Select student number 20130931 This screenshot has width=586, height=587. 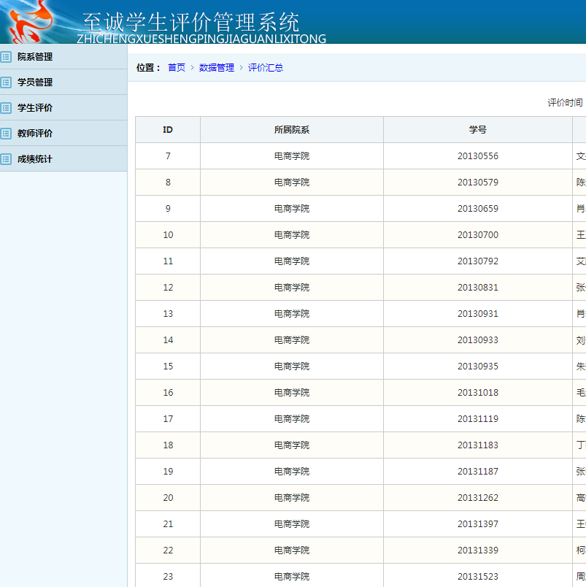(478, 314)
